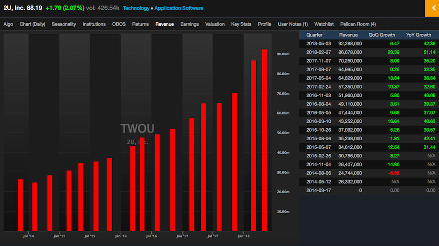Click revenue value 30,756,000
Viewport: 439px width, 246px height.
pos(350,156)
